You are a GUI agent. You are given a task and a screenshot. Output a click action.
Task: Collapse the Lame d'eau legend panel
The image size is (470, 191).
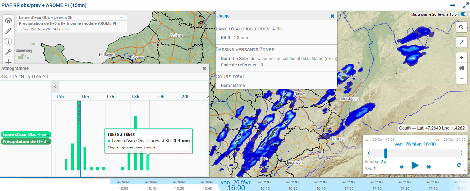point(121,17)
